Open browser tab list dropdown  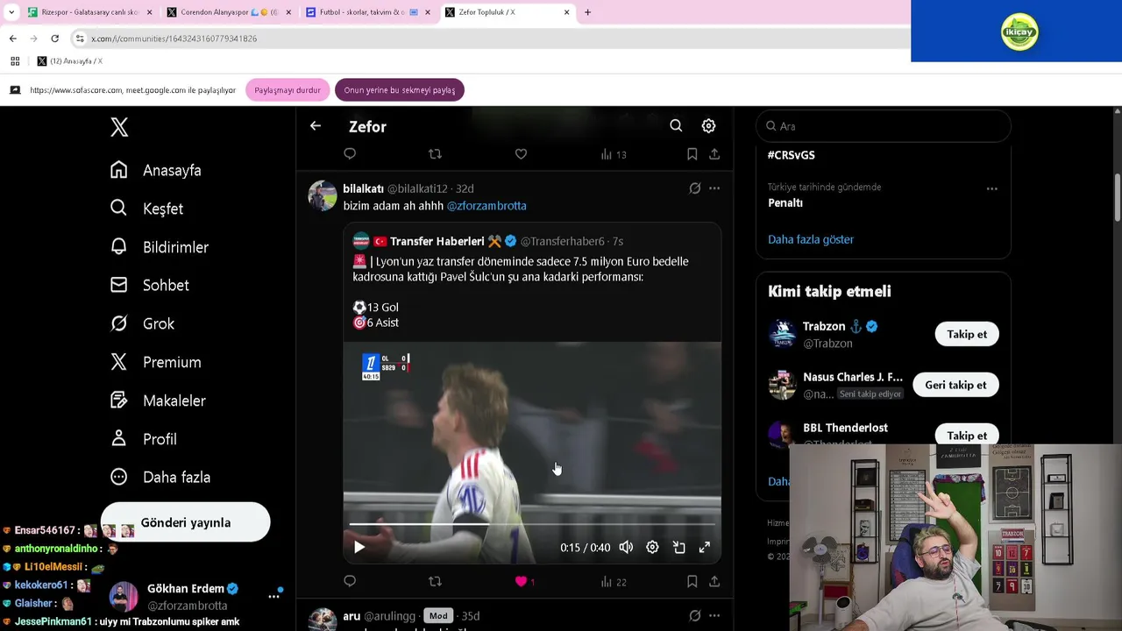pos(11,12)
